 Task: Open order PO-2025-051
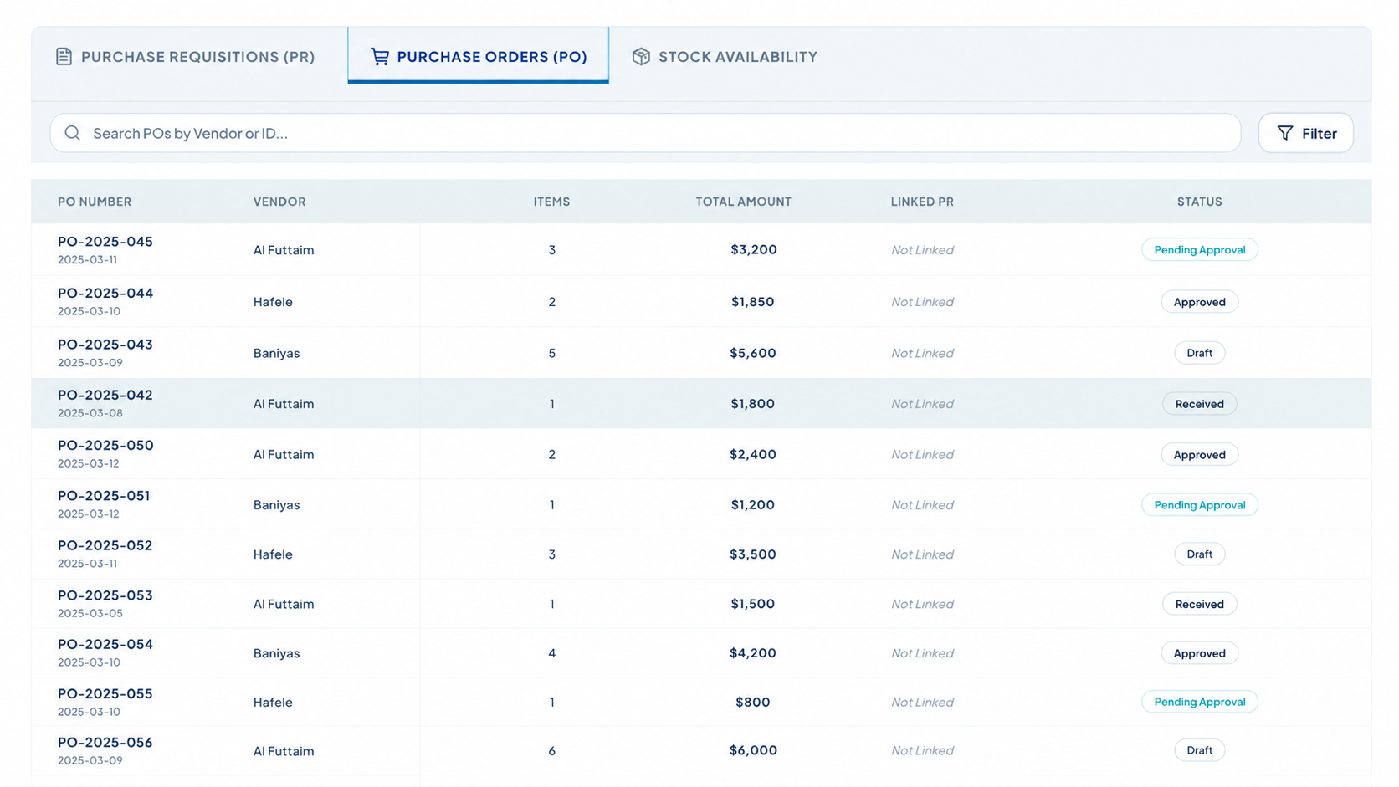104,496
